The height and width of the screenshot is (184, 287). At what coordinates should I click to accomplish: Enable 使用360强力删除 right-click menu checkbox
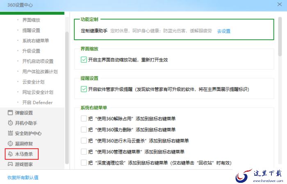pos(84,129)
